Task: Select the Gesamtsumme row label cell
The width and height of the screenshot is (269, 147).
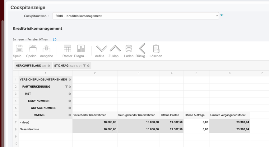Action: tap(30, 129)
